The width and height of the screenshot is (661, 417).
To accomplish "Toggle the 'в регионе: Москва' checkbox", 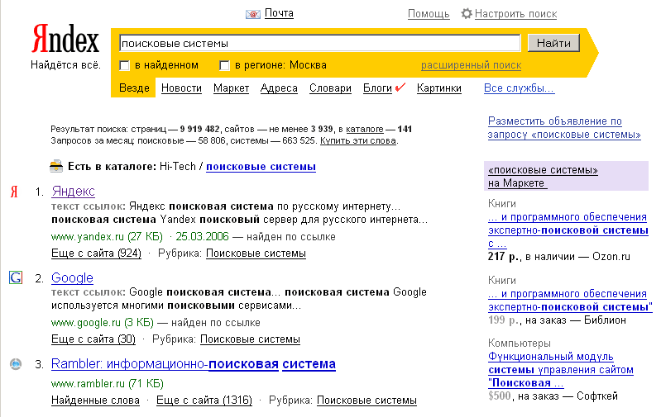I will point(224,65).
